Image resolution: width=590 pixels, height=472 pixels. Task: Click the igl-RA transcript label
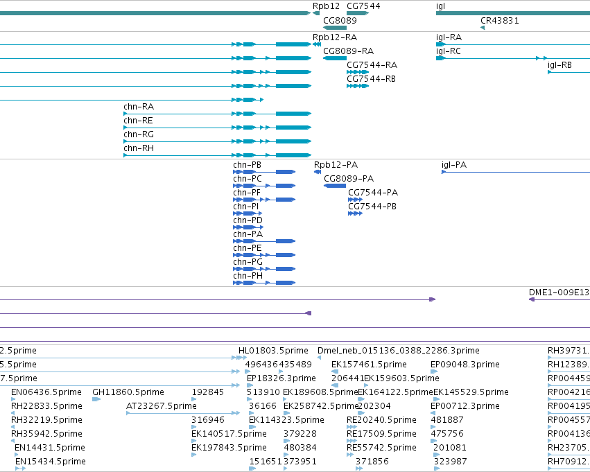click(449, 37)
